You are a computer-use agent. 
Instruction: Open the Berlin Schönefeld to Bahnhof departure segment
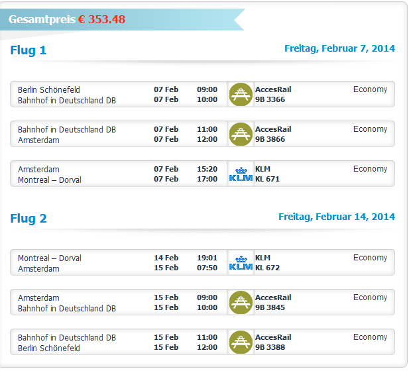tap(202, 94)
